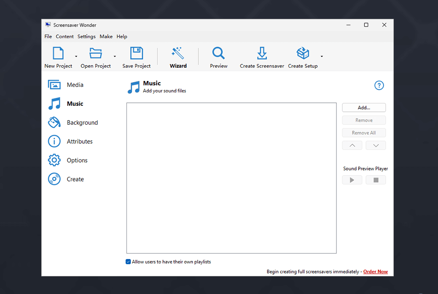This screenshot has height=294, width=438.
Task: Open the Attributes section
Action: [x=70, y=142]
